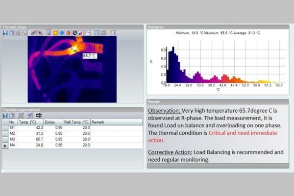Click the greyed delete-marker icon in markers toolbar

[x=21, y=115]
